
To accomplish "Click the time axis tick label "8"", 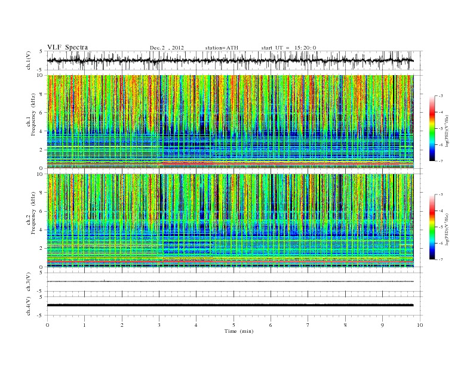I will [x=345, y=325].
